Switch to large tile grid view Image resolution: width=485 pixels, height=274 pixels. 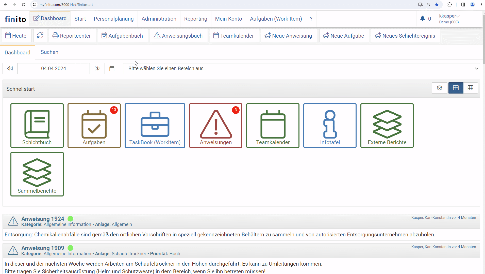(x=456, y=88)
